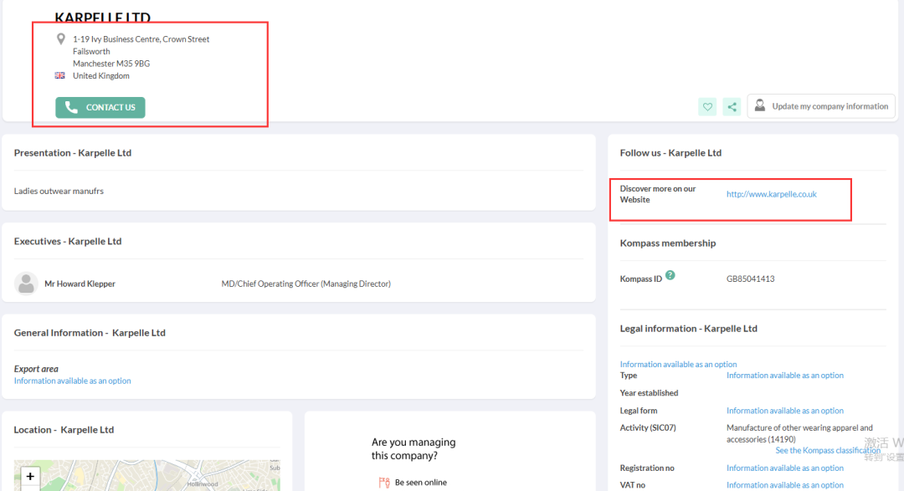This screenshot has width=904, height=491.
Task: Open the Export area information option link
Action: tap(73, 381)
